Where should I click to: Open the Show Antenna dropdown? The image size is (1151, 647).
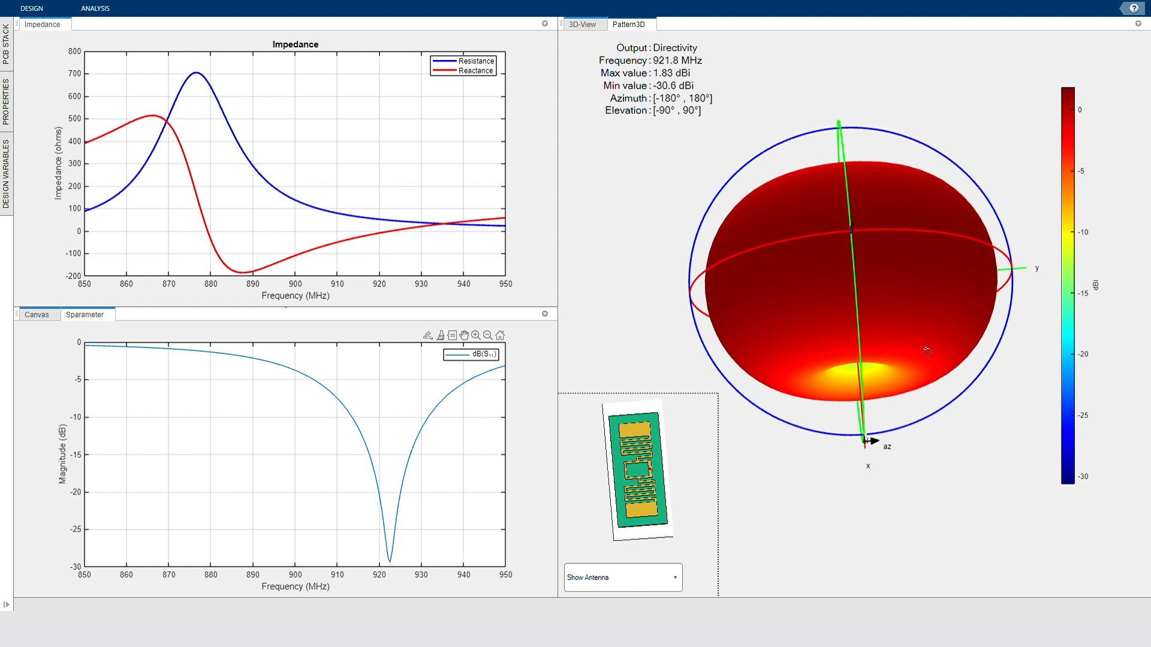(623, 578)
